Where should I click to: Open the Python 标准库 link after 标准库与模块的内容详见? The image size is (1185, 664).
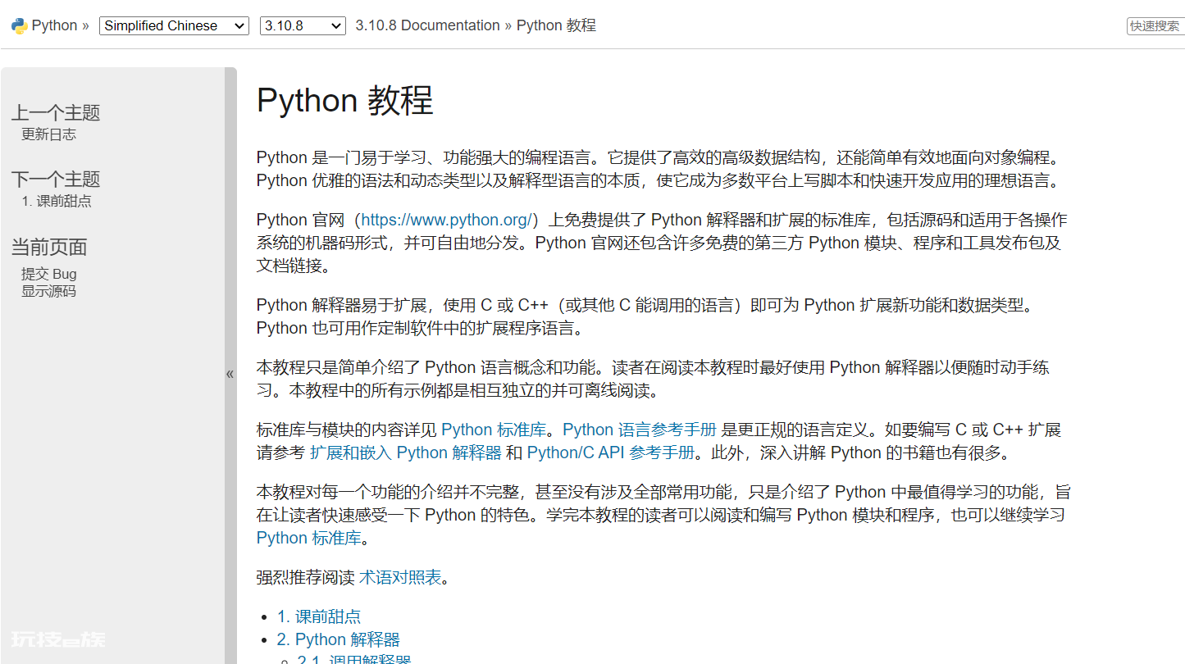(494, 430)
